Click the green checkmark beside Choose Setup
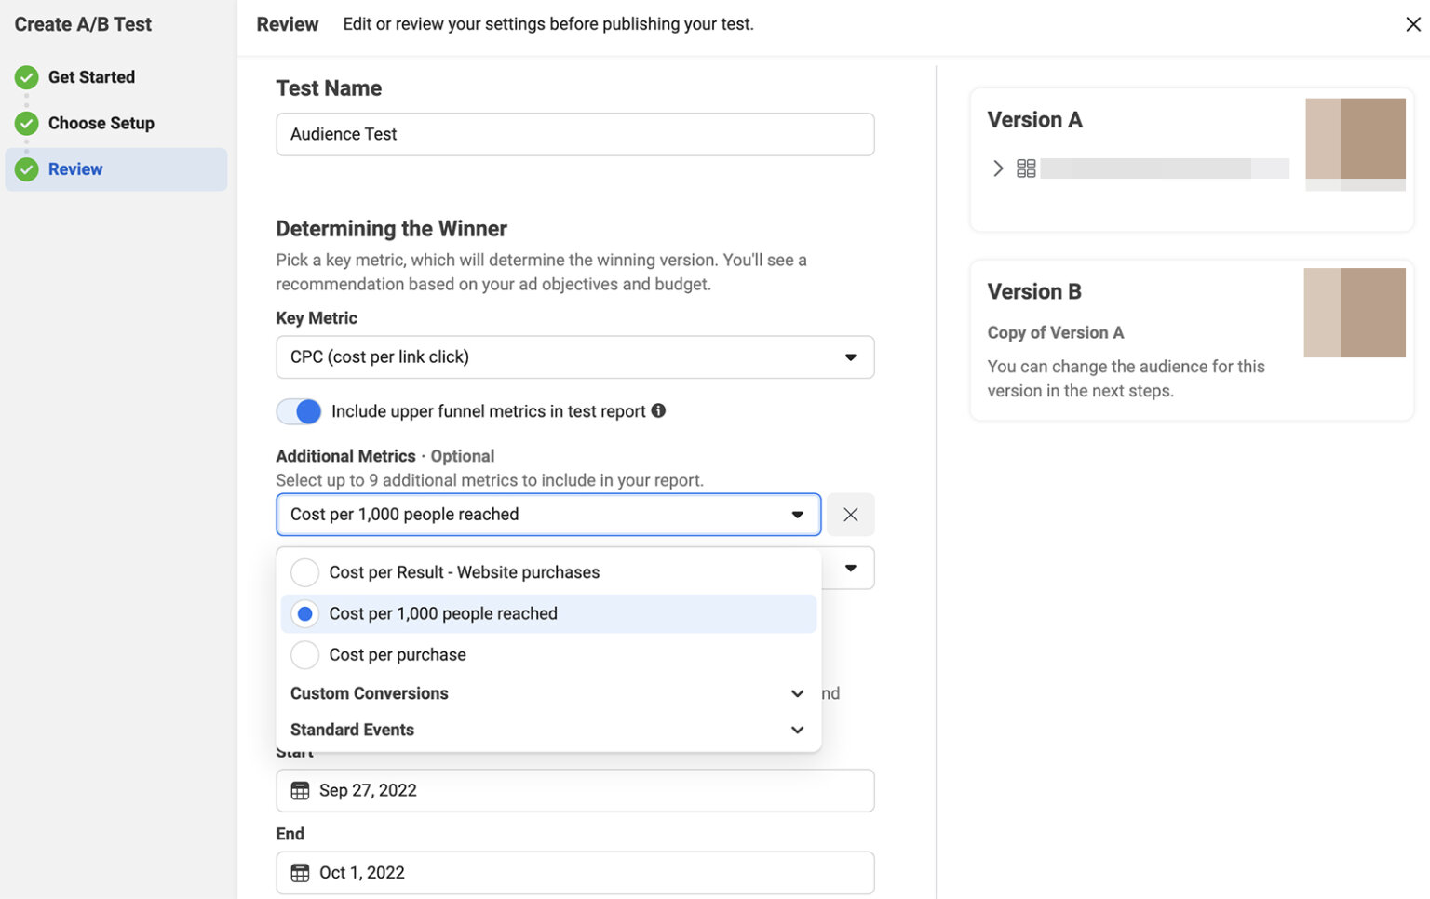 (x=25, y=123)
